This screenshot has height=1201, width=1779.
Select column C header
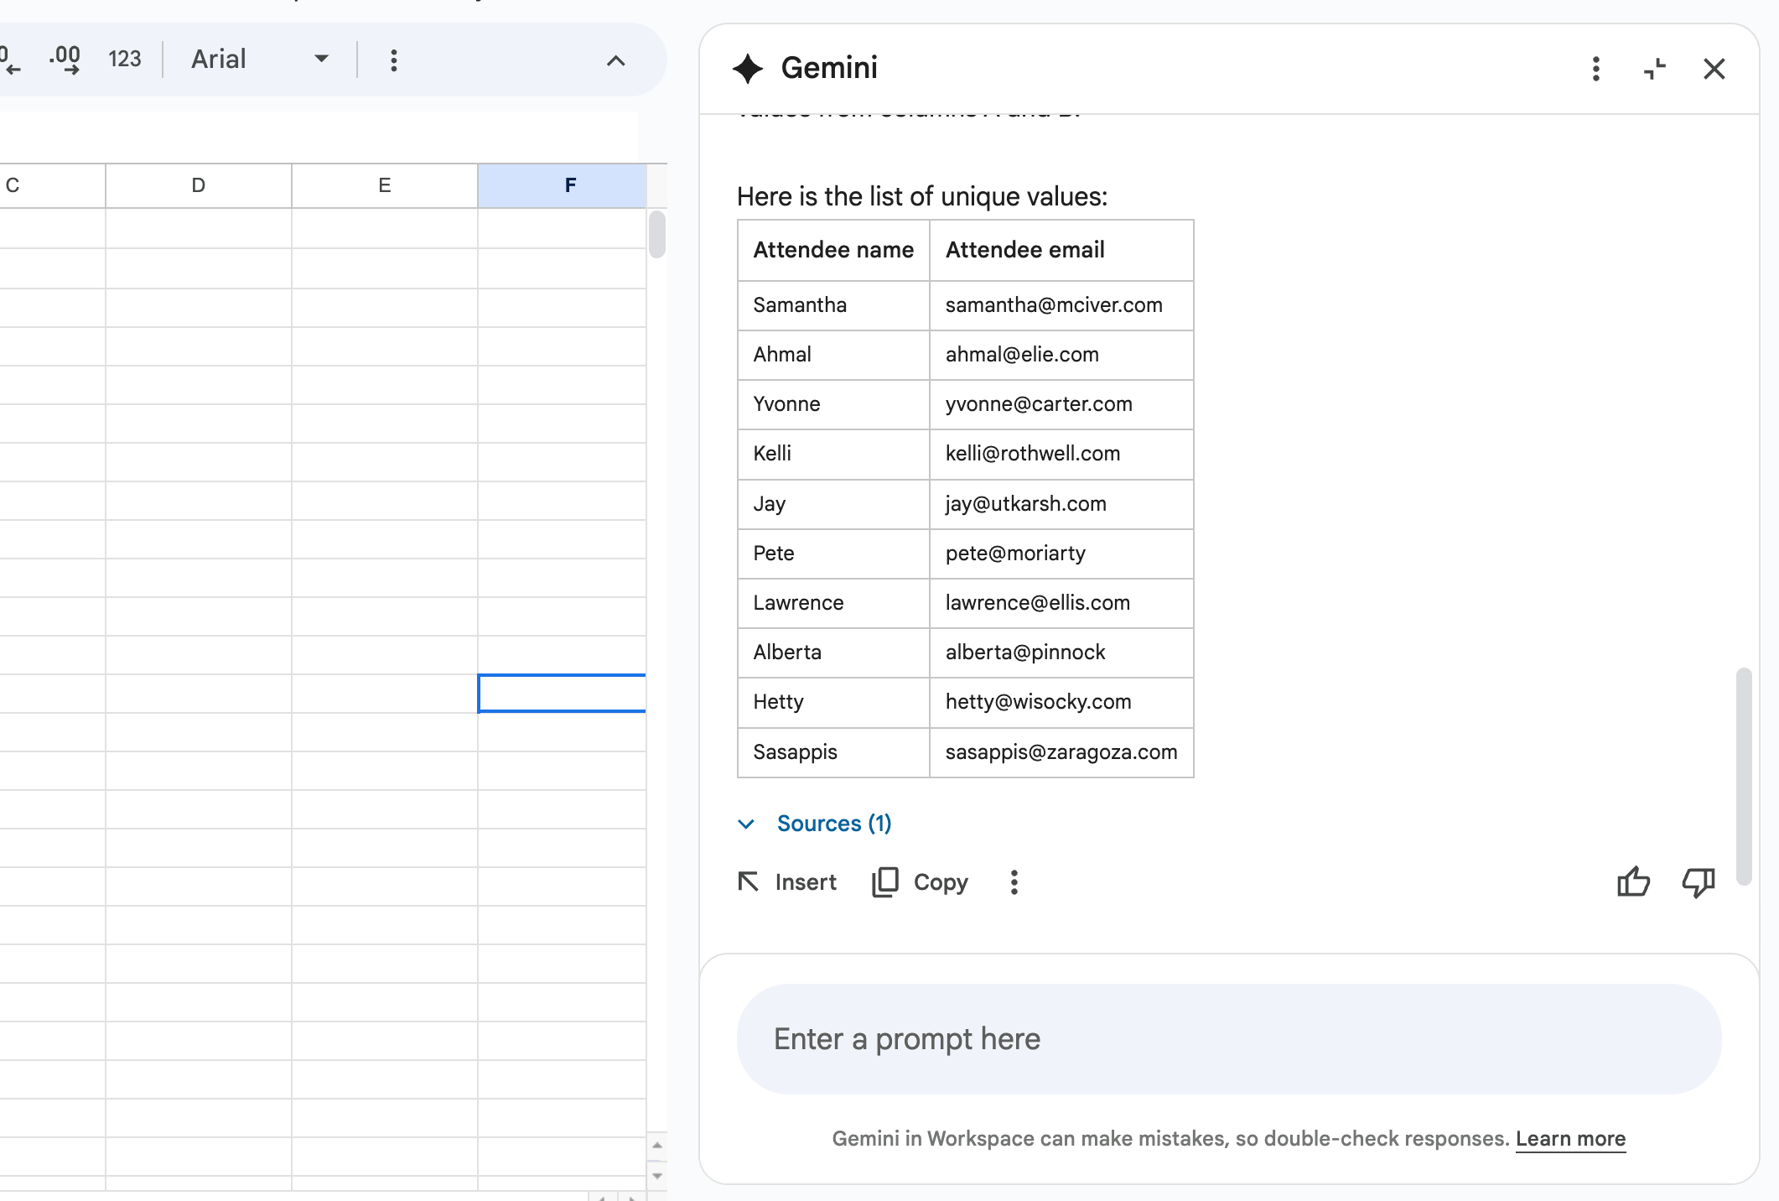[52, 185]
